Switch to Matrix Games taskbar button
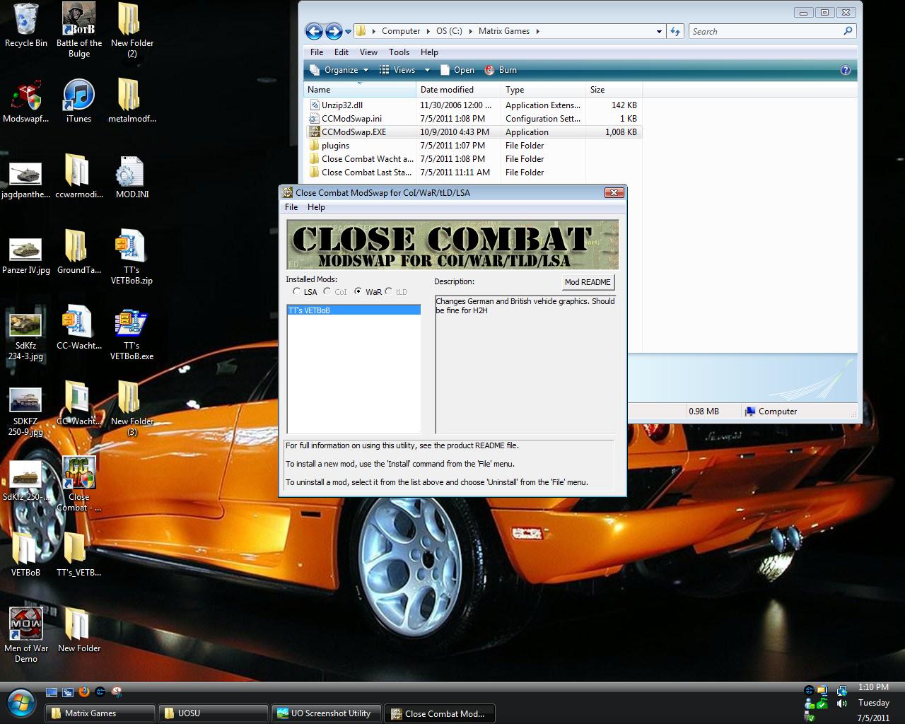This screenshot has width=905, height=724. (x=100, y=713)
